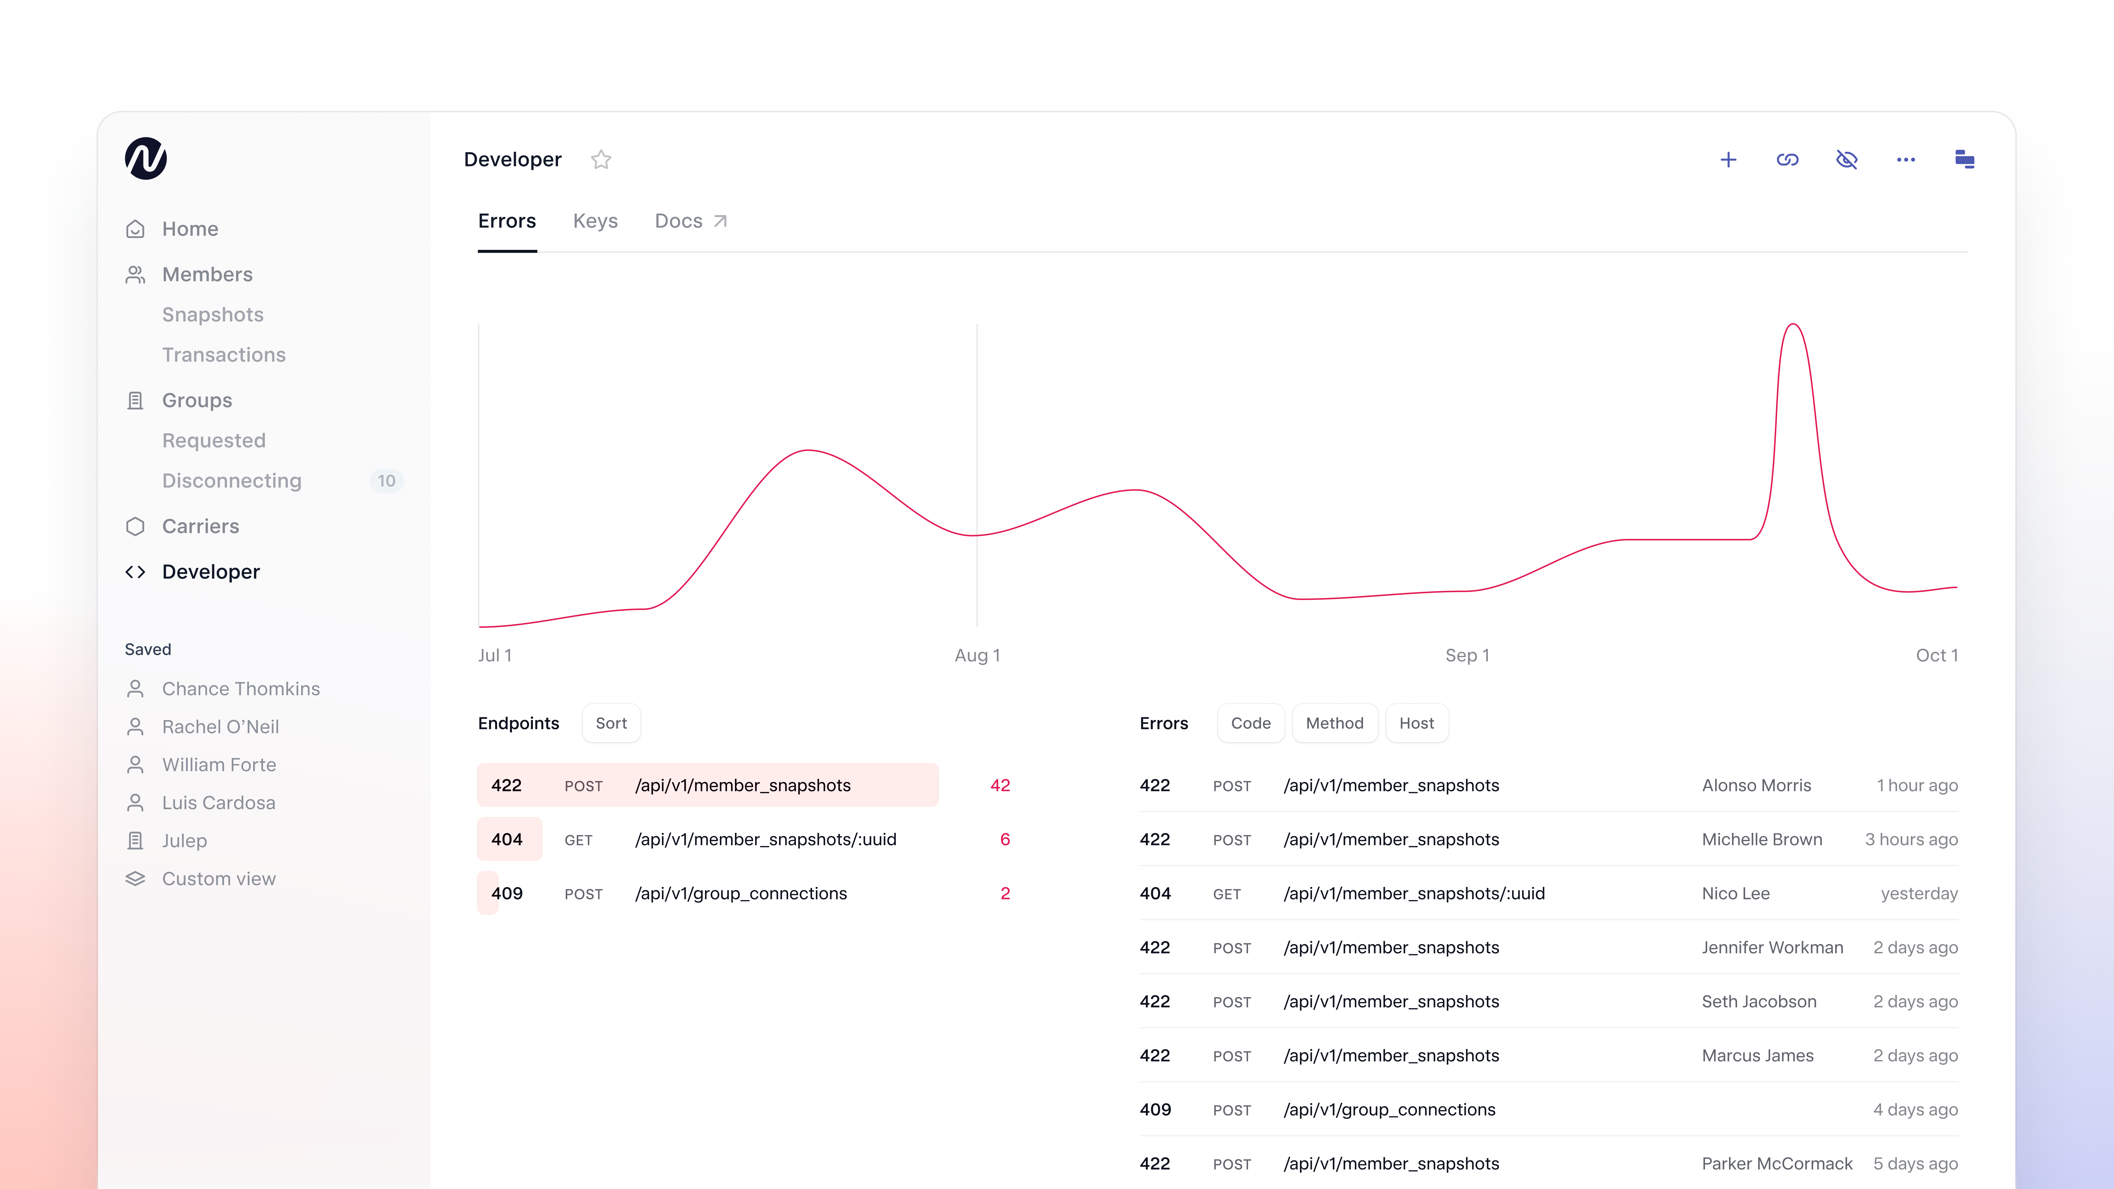This screenshot has width=2114, height=1189.
Task: Click the person icon beside Luis Cardosa
Action: pyautogui.click(x=135, y=803)
